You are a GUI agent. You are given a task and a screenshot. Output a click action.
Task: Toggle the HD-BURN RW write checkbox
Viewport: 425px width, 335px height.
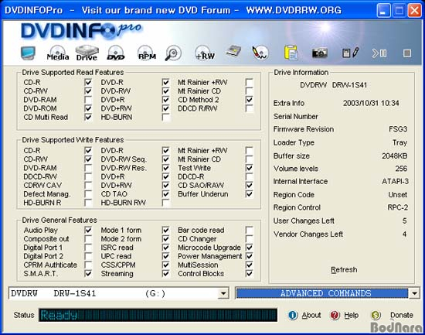point(165,203)
